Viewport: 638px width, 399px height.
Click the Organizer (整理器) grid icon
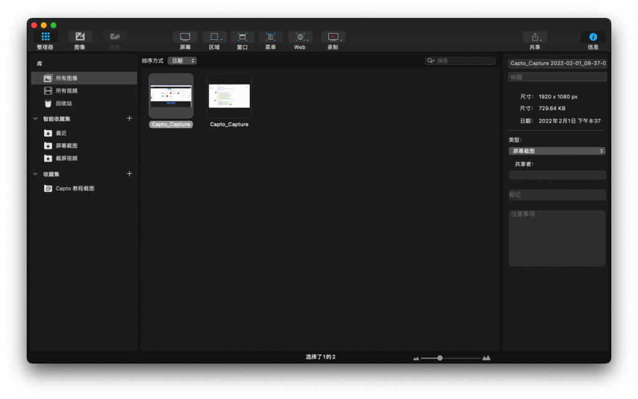click(x=45, y=37)
